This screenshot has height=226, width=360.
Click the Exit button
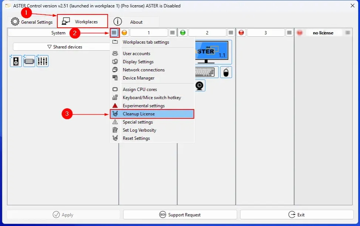297,215
